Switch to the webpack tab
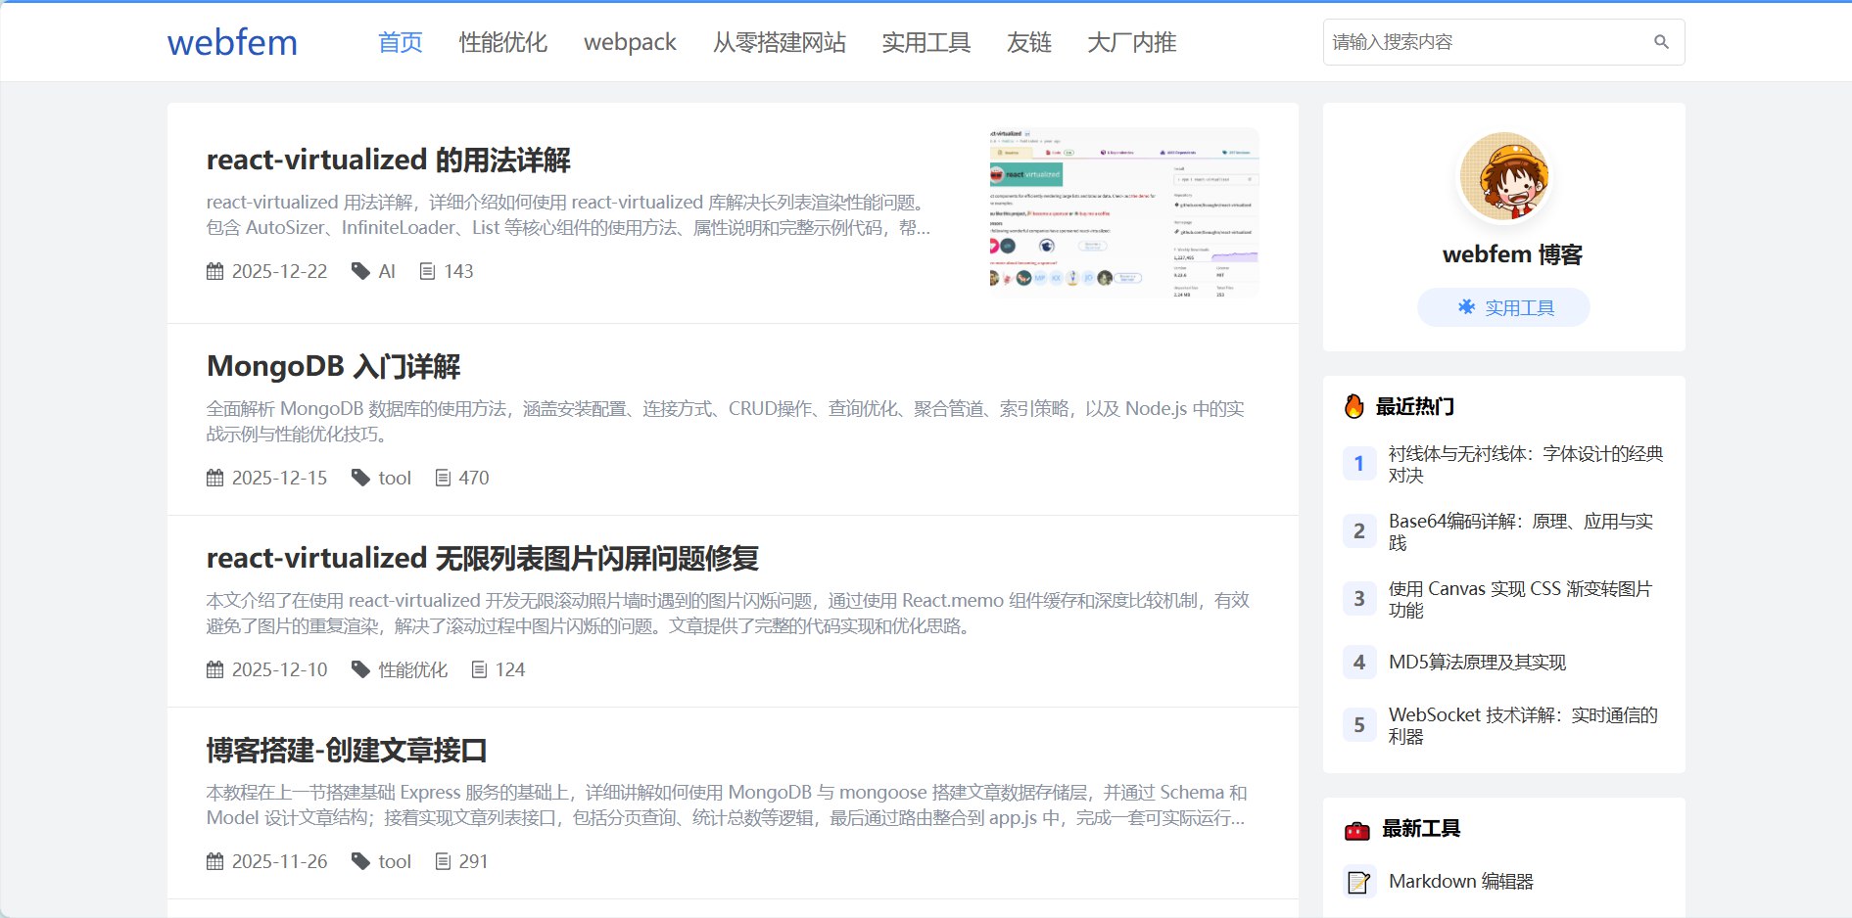 pos(629,42)
